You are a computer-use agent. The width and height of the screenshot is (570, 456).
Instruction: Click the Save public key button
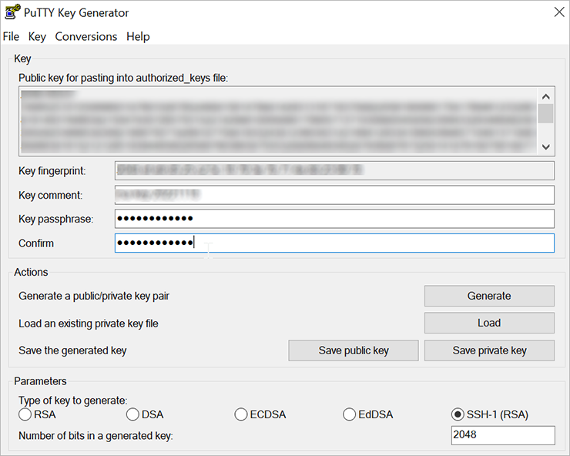pyautogui.click(x=354, y=350)
